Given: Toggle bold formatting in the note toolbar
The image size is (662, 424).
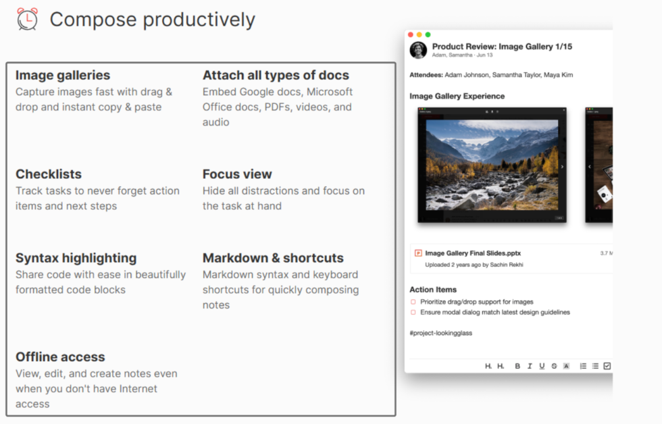Looking at the screenshot, I should pyautogui.click(x=517, y=366).
